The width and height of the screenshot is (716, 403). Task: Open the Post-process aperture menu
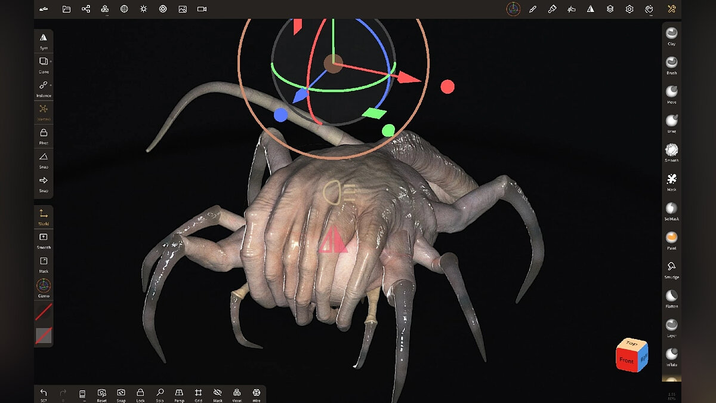(x=163, y=9)
